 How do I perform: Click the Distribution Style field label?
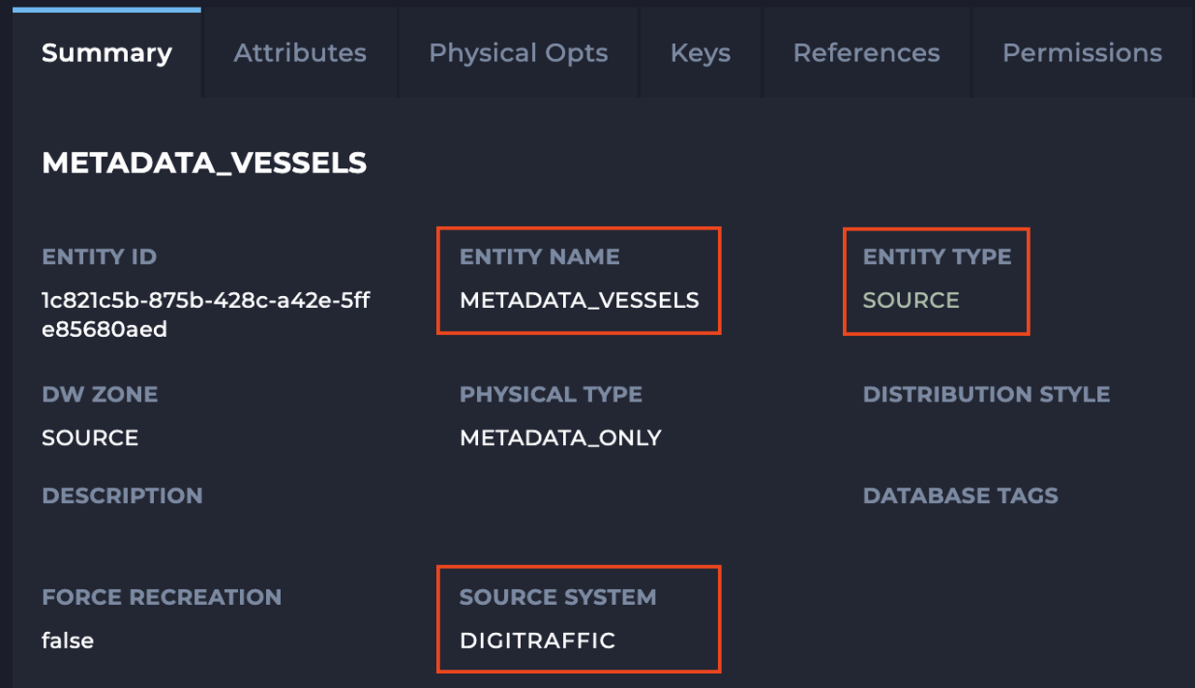coord(986,394)
